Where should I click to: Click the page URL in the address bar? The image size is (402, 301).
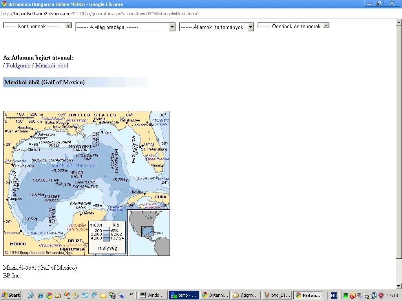pos(100,14)
